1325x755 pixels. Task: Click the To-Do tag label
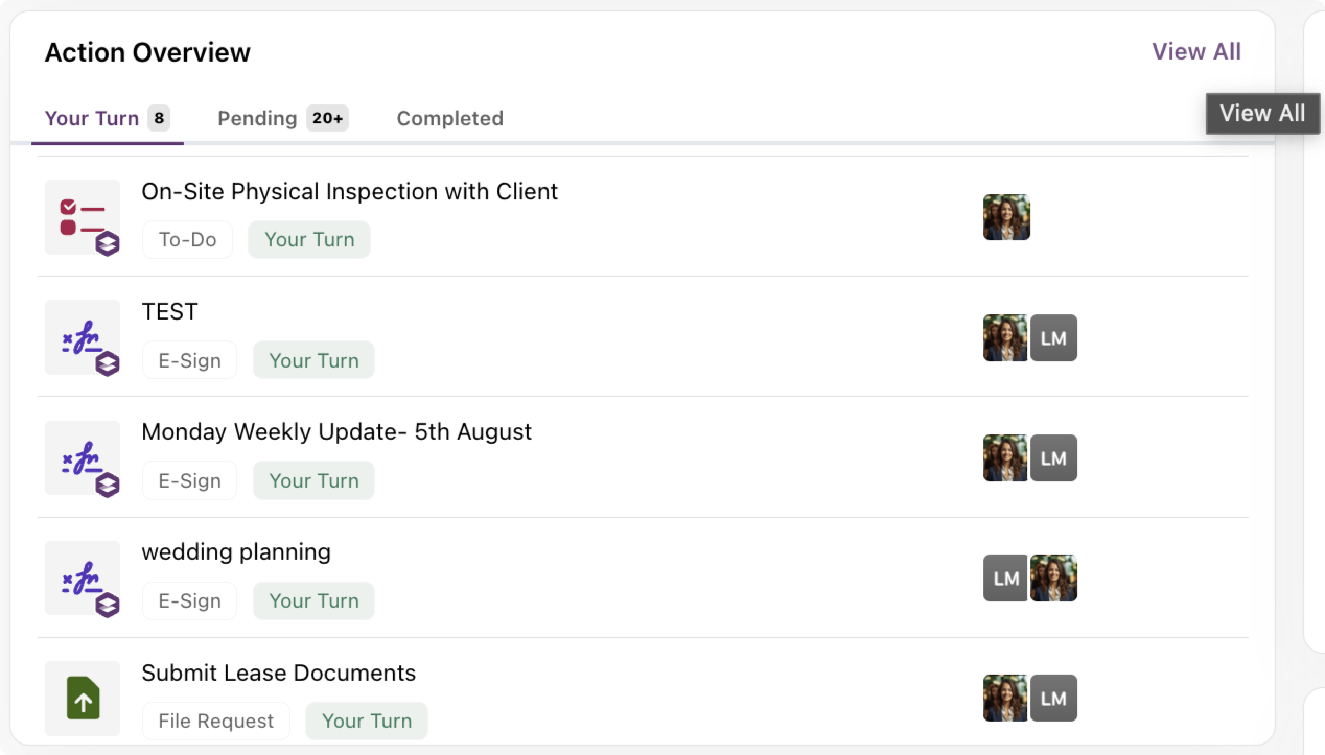(188, 240)
